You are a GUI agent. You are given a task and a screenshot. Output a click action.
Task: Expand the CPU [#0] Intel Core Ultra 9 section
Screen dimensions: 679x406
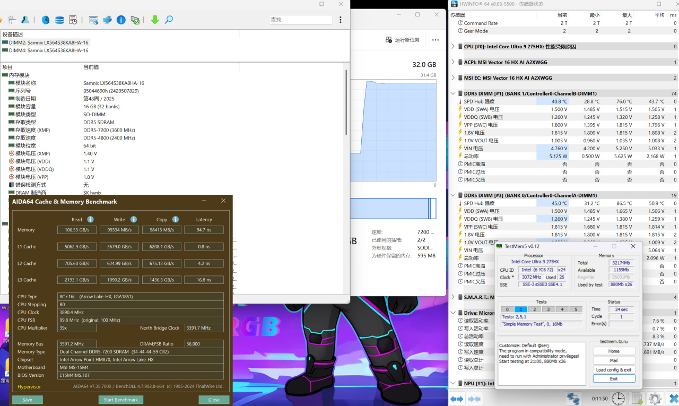tap(452, 47)
